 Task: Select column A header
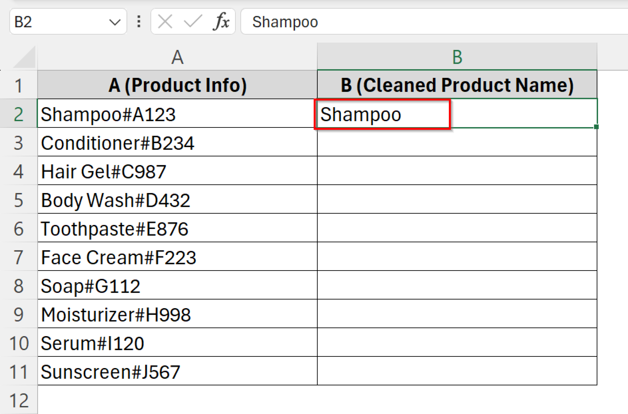coord(177,57)
